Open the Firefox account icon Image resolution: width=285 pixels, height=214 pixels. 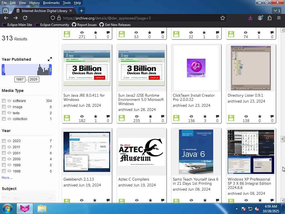pyautogui.click(x=260, y=18)
